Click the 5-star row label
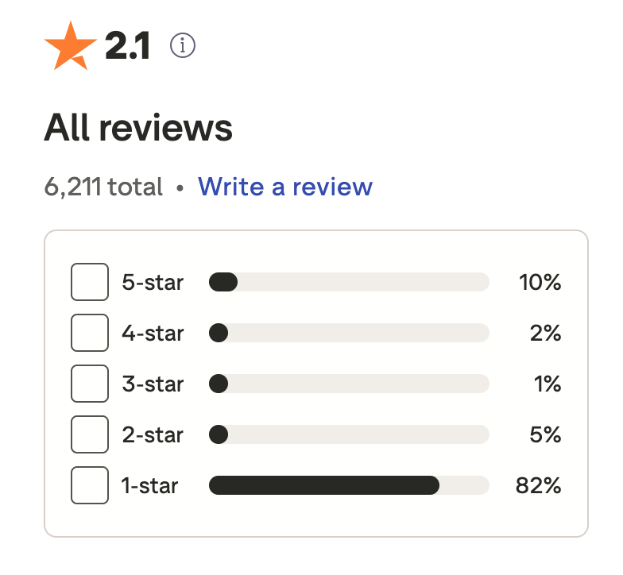623x575 pixels. 153,282
